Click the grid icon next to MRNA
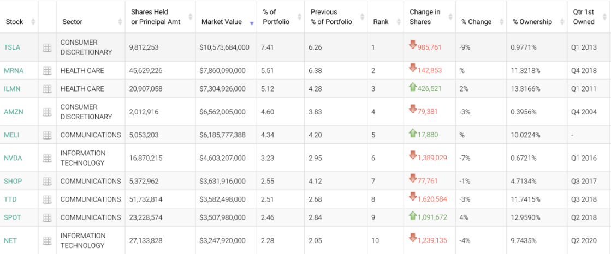This screenshot has height=254, width=611. (x=47, y=70)
